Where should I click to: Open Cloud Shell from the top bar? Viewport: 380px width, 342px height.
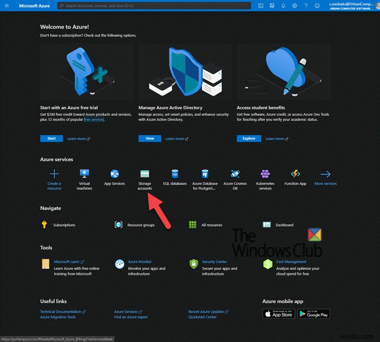click(261, 5)
